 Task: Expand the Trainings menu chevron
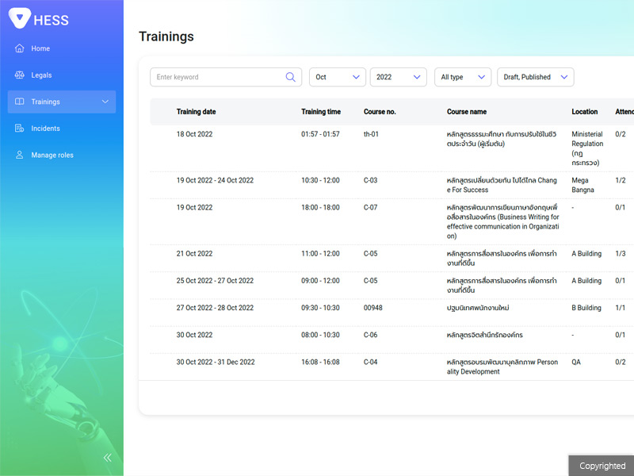click(105, 102)
